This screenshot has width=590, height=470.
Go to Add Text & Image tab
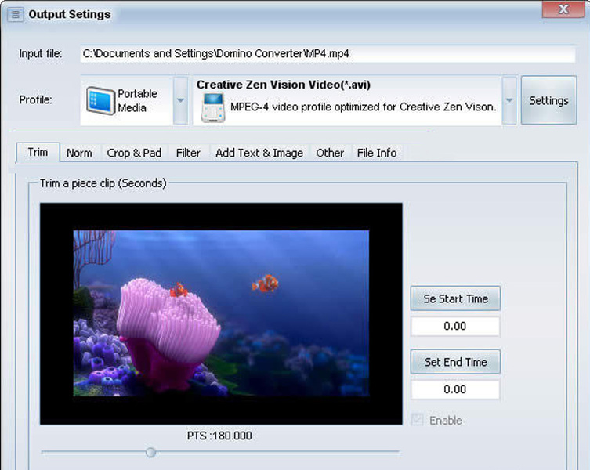pyautogui.click(x=259, y=154)
